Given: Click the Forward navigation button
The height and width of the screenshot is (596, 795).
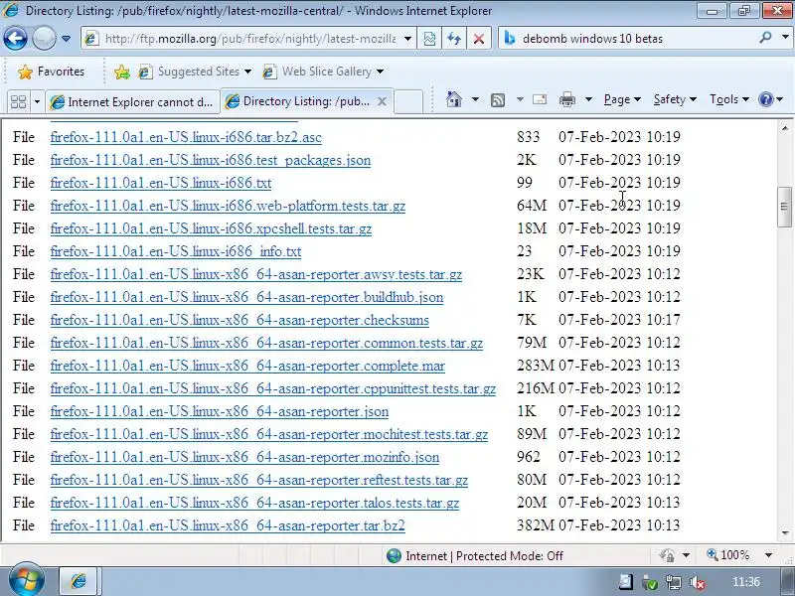Looking at the screenshot, I should [44, 38].
